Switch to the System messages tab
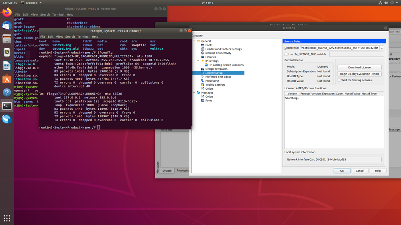The height and width of the screenshot is (225, 401). coord(167,171)
